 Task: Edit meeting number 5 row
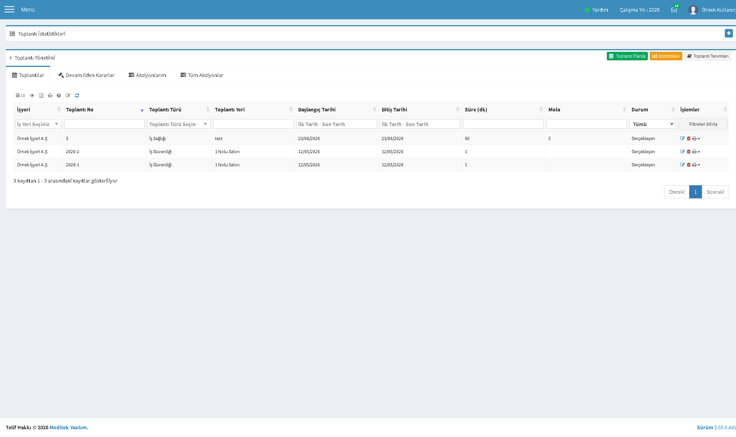682,138
